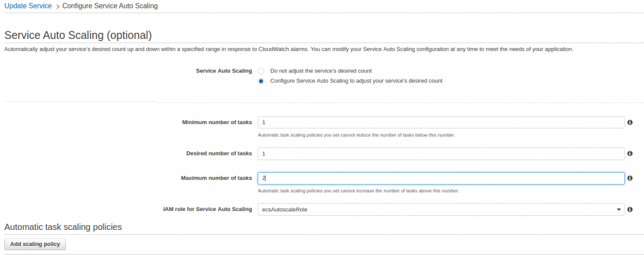Screen dimensions: 644x255
Task: Click the 'Service Auto Scaling (optional)' heading
Action: click(78, 36)
